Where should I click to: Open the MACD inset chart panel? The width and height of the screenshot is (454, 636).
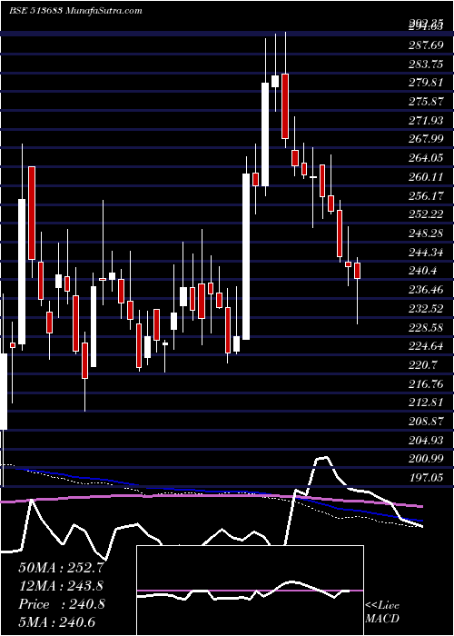250,591
